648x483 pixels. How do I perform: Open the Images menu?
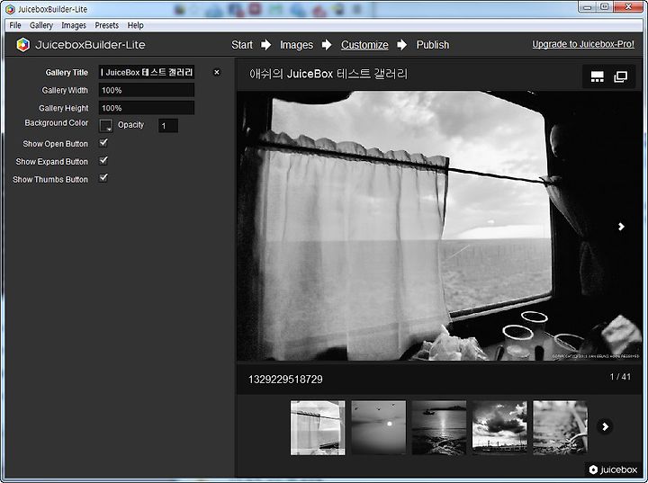tap(74, 25)
